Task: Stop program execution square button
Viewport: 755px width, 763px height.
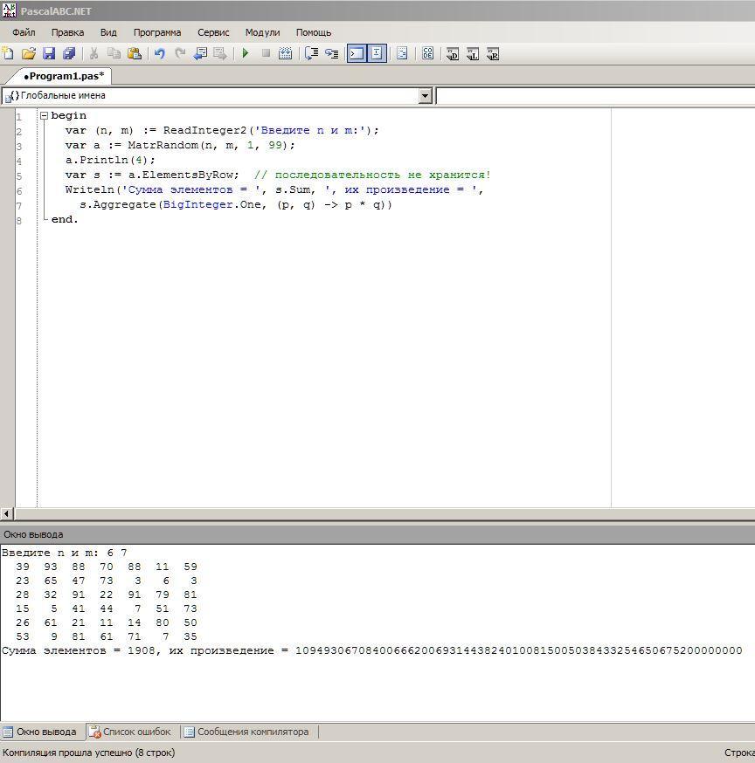Action: coord(266,53)
